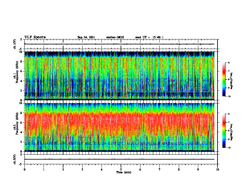Click the "5" tick on ch.1(V) axis
The image size is (245, 190).
click(x=21, y=39)
